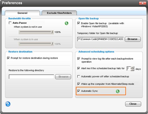The width and height of the screenshot is (148, 114).
Task: Click the Auto-Pause info icon
Action: click(x=66, y=23)
